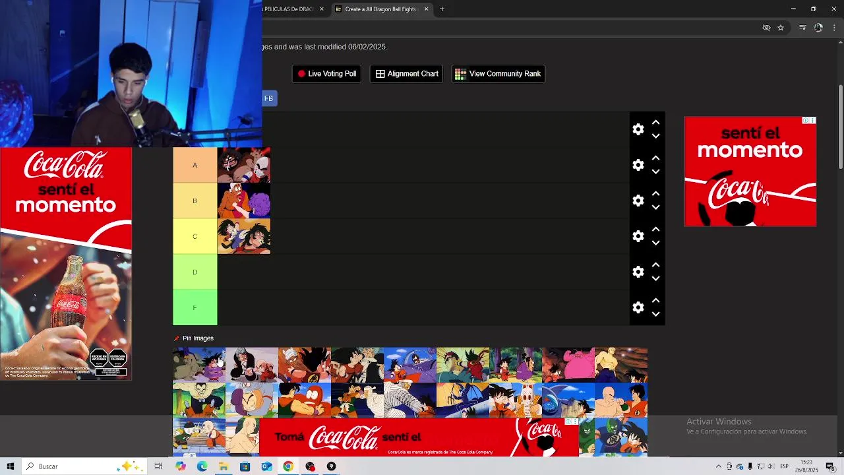Viewport: 844px width, 475px height.
Task: Open settings gear for the row above tier A
Action: tap(638, 129)
